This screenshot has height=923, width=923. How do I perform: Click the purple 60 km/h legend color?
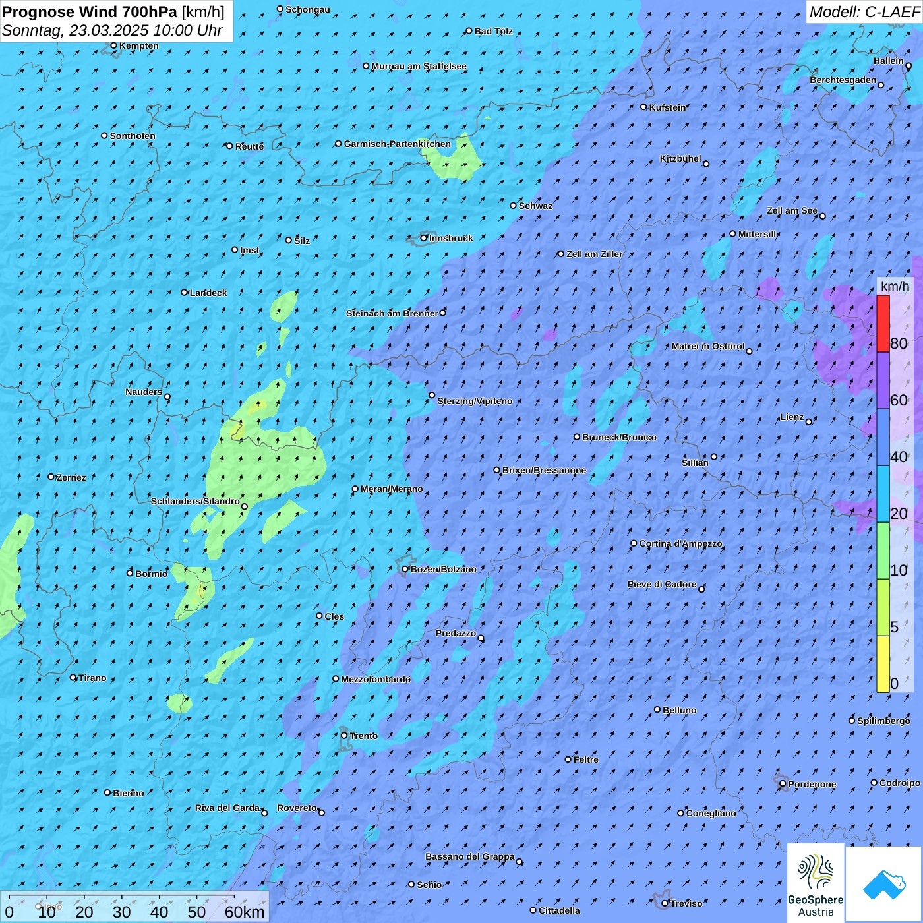point(883,380)
